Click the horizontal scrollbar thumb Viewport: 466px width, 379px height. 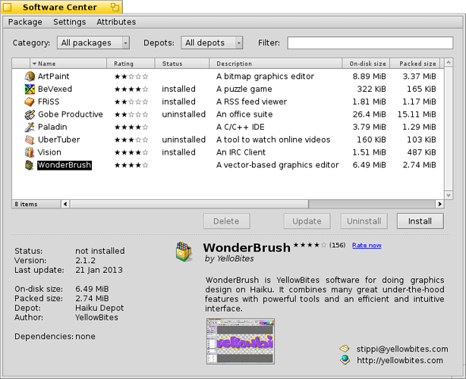(189, 204)
